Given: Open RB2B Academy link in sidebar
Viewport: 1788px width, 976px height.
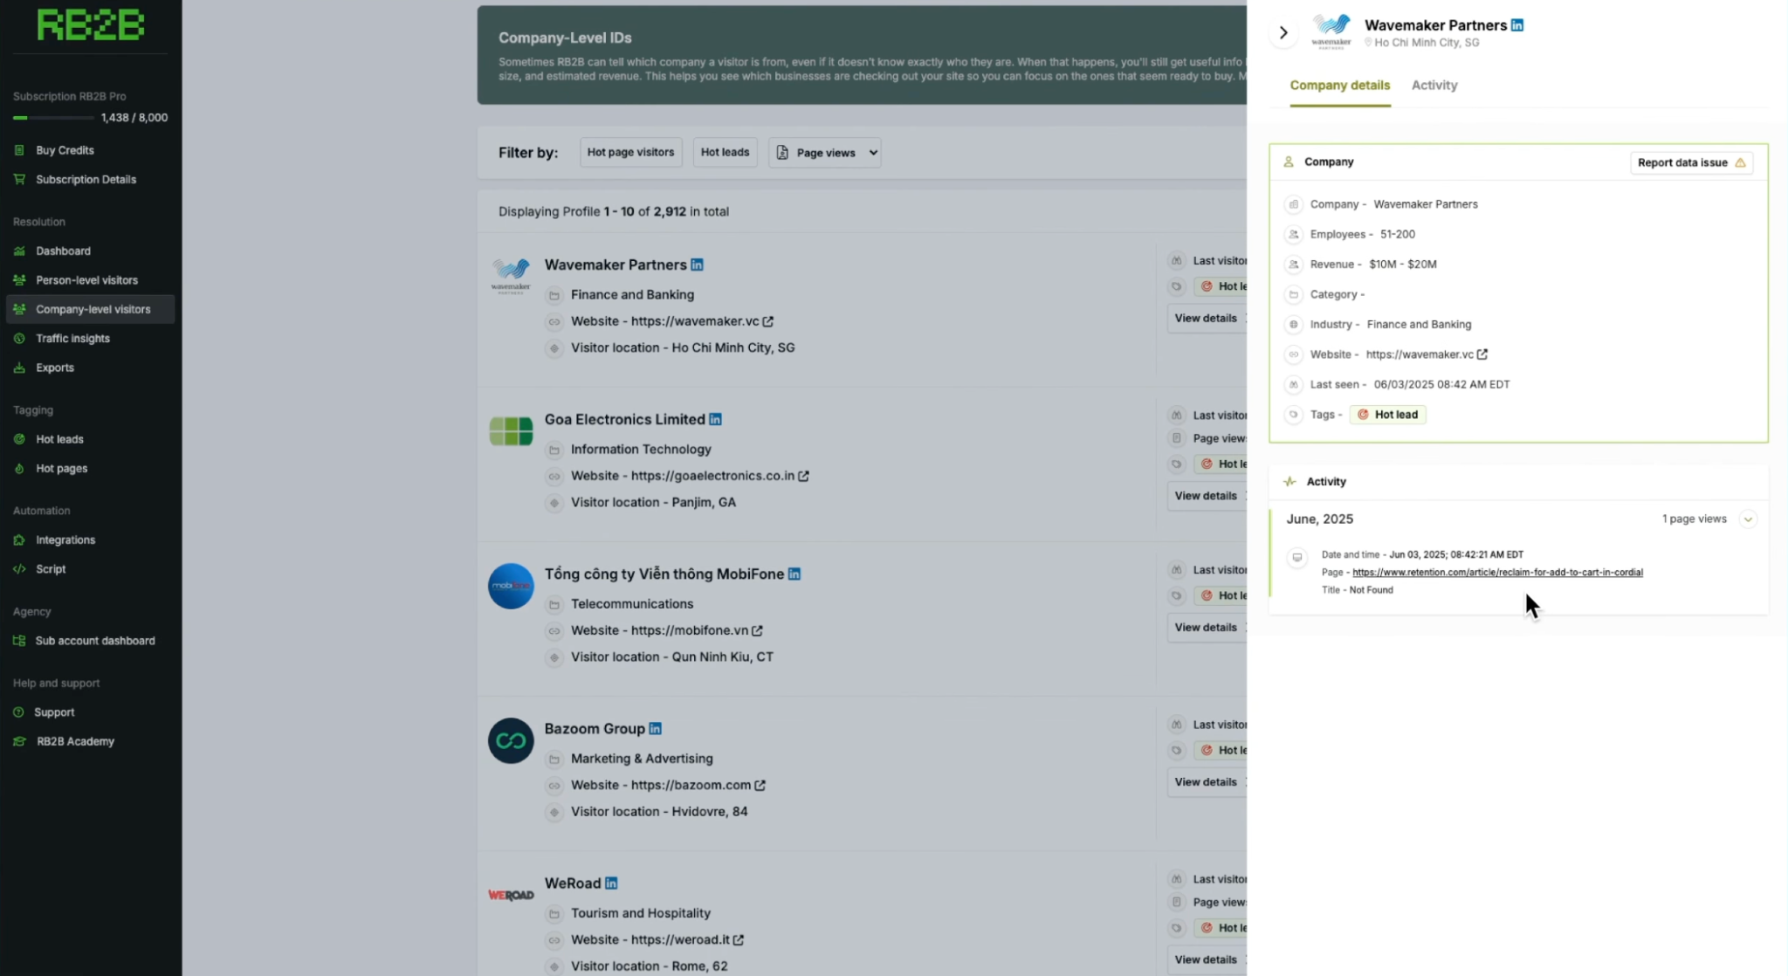Looking at the screenshot, I should 75,742.
